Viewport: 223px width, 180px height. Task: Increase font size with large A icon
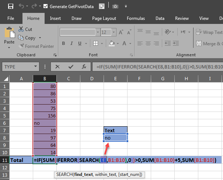pos(121,32)
